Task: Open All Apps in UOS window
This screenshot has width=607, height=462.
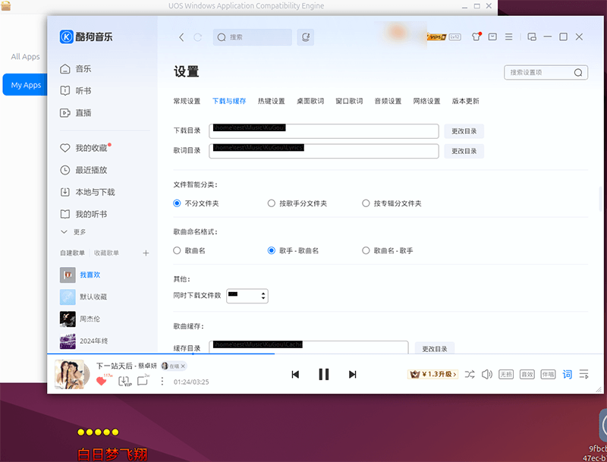Action: (26, 56)
